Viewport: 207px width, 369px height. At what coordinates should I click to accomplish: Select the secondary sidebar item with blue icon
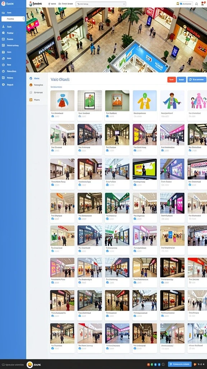[34, 78]
